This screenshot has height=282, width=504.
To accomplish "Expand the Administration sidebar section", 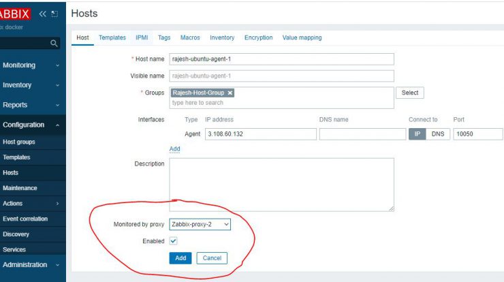I will click(x=31, y=265).
